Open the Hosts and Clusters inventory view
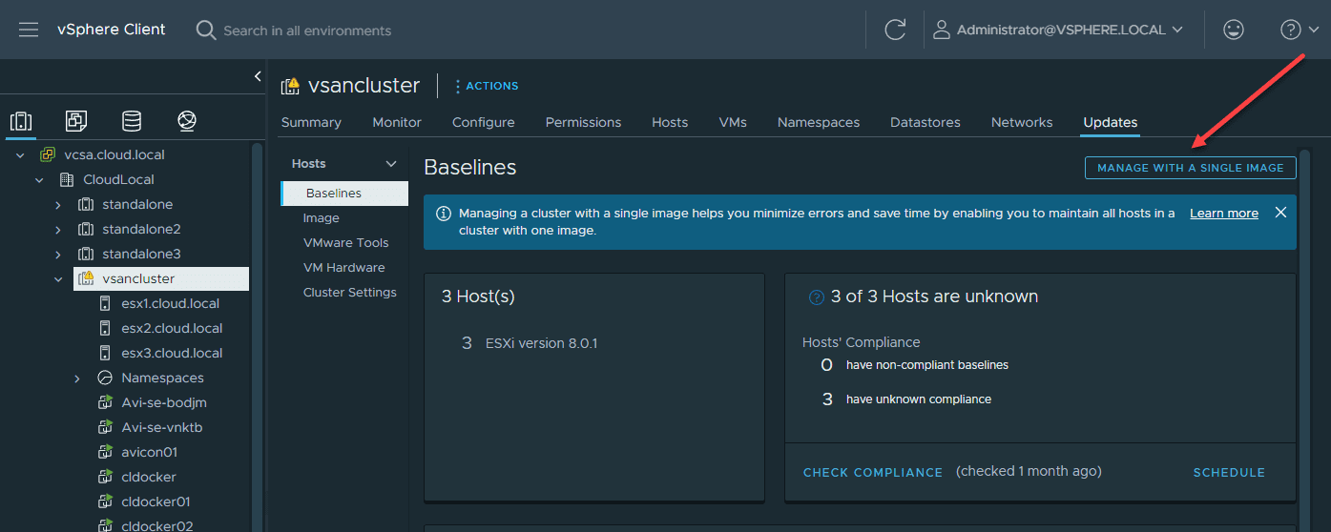Screen dimensions: 1331x532 (21, 121)
